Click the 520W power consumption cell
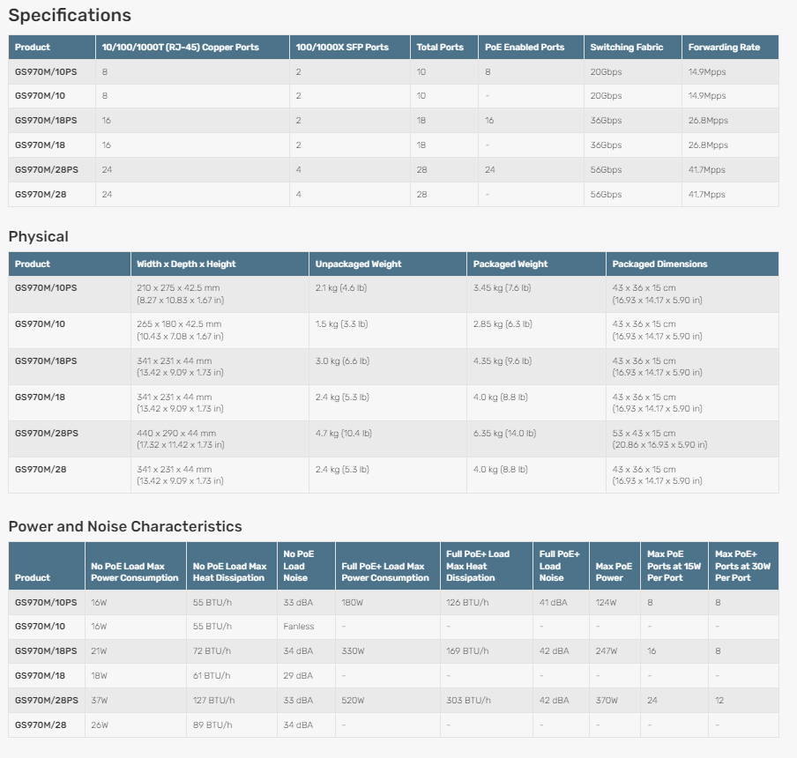 point(354,700)
